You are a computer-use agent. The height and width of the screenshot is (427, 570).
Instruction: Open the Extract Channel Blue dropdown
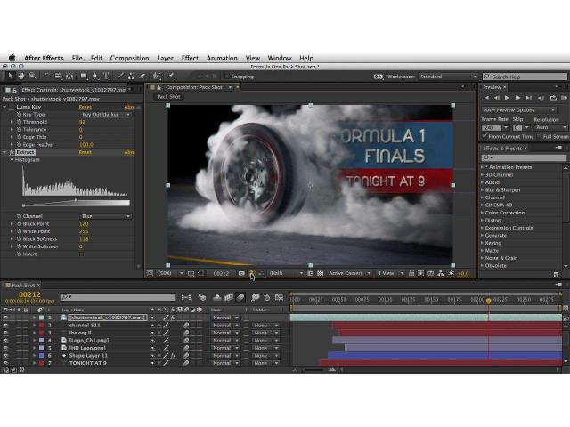(x=106, y=216)
